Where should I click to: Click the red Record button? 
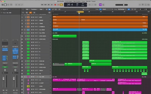[55, 5]
